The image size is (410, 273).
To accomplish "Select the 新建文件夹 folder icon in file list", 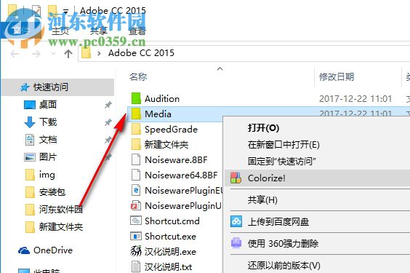I will [x=136, y=144].
